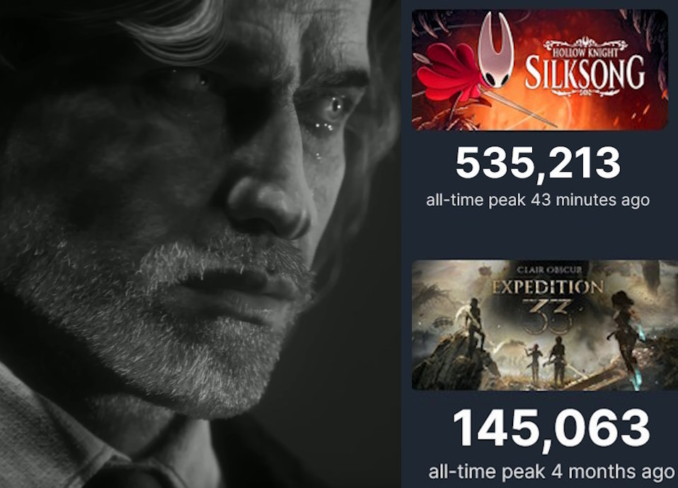The width and height of the screenshot is (678, 488).
Task: Click the EXPEDITION title lettering
Action: 547,286
